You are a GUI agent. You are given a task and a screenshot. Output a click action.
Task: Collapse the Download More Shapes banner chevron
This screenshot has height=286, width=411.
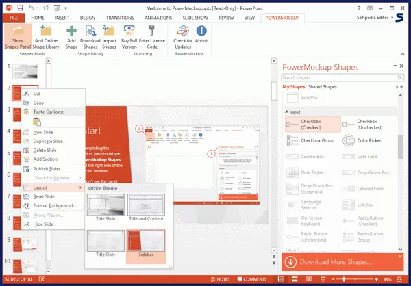coord(400,256)
